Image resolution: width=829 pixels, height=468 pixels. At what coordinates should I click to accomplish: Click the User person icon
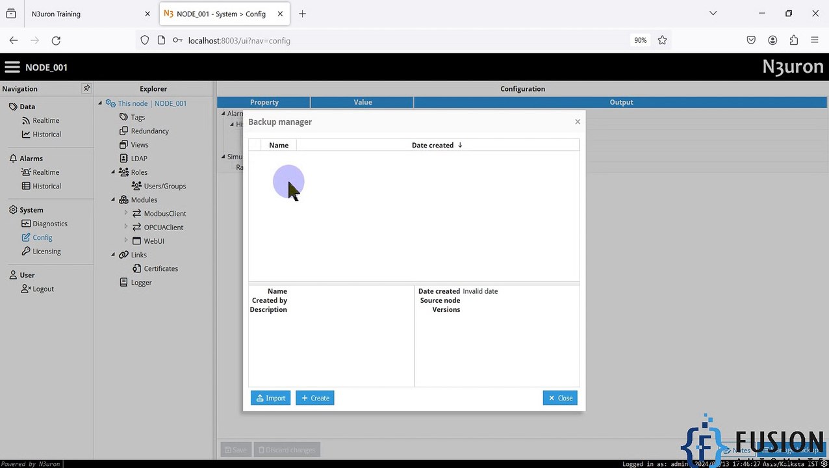click(13, 275)
